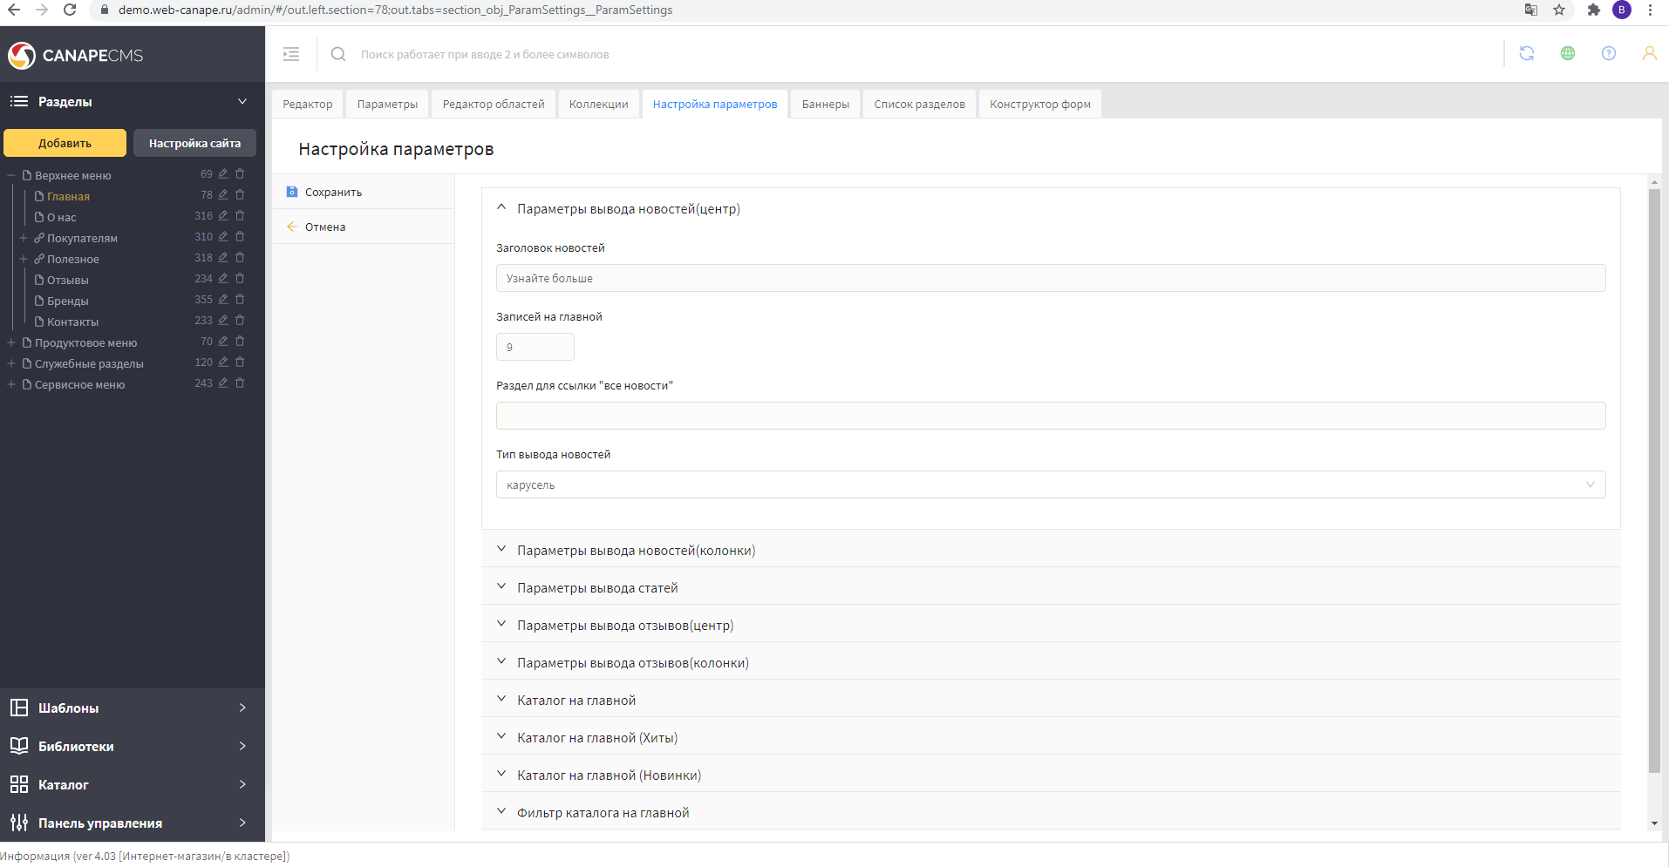Expand the Продуктовое меню tree node
This screenshot has height=867, width=1669.
coord(11,342)
